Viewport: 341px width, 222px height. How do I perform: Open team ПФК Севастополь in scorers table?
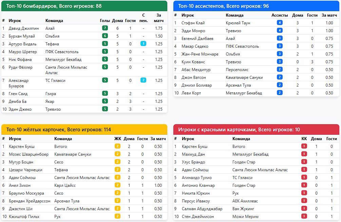click(62, 52)
